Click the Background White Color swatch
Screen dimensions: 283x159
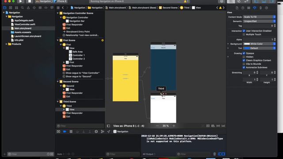click(x=247, y=44)
